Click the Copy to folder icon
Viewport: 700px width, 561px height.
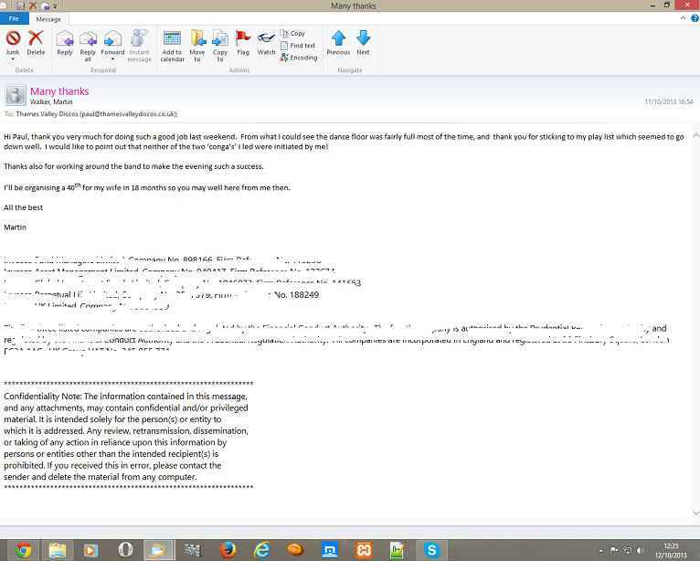220,38
